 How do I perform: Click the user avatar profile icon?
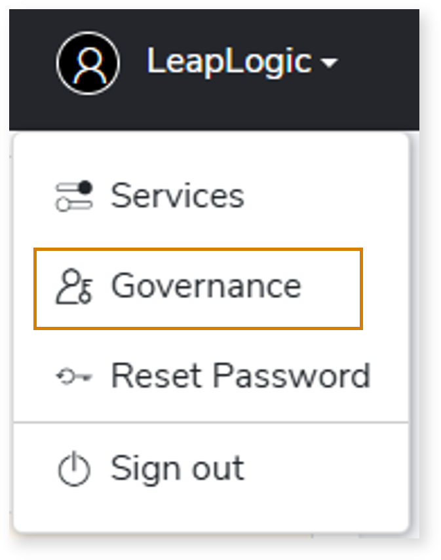pyautogui.click(x=88, y=64)
